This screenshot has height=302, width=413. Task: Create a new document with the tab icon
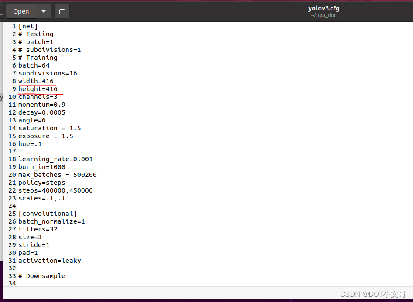pos(62,11)
